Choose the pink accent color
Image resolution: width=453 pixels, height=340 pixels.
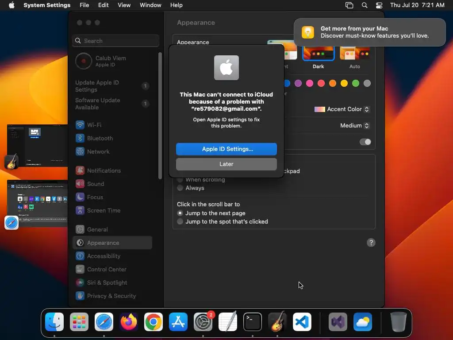(x=310, y=83)
